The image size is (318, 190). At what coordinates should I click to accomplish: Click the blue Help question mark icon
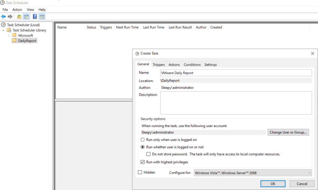[35, 17]
